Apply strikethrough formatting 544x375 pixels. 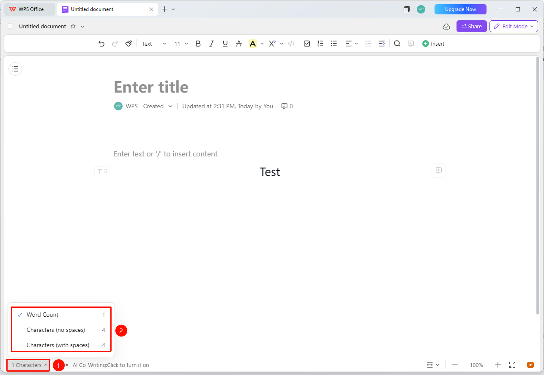click(239, 44)
